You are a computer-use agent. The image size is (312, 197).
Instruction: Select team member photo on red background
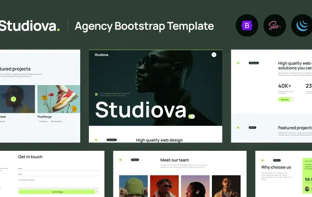(164, 186)
